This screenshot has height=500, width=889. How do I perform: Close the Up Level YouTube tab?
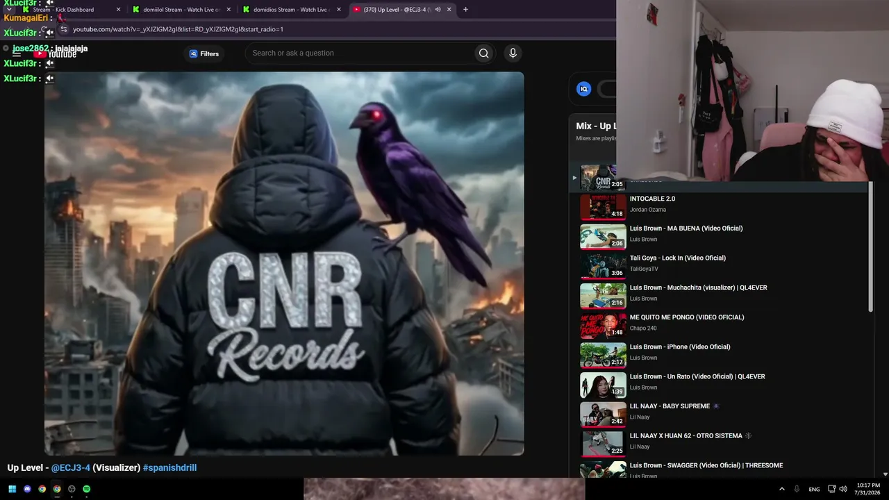click(449, 10)
